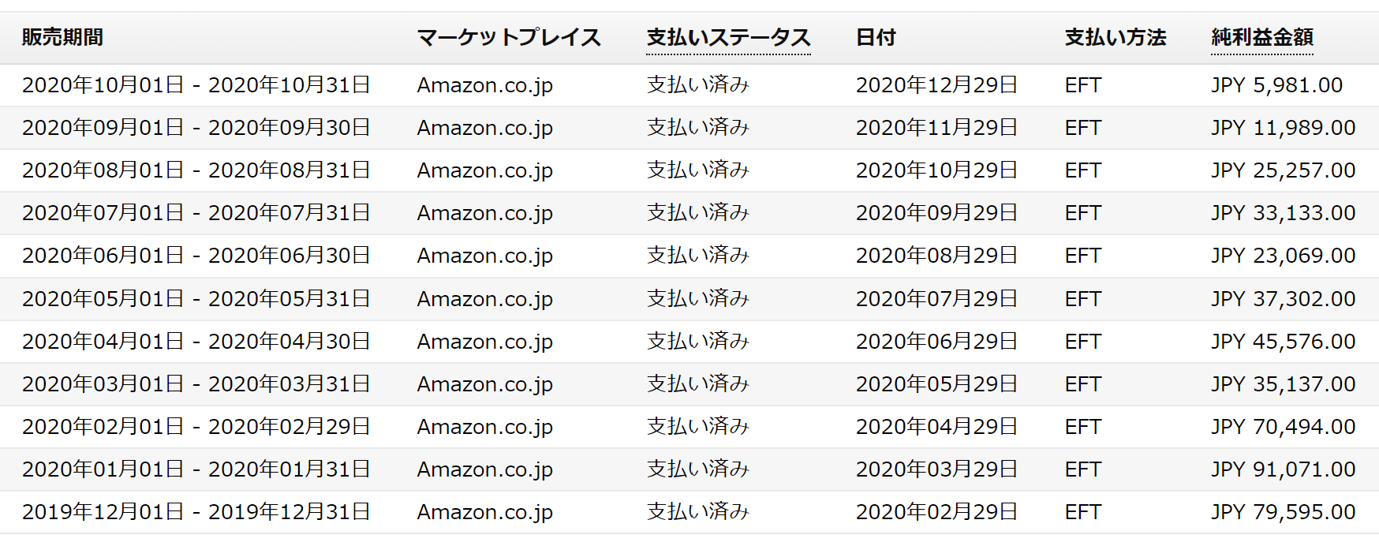Open the 支払いステータス header tooltip link
Image resolution: width=1379 pixels, height=546 pixels.
(728, 37)
